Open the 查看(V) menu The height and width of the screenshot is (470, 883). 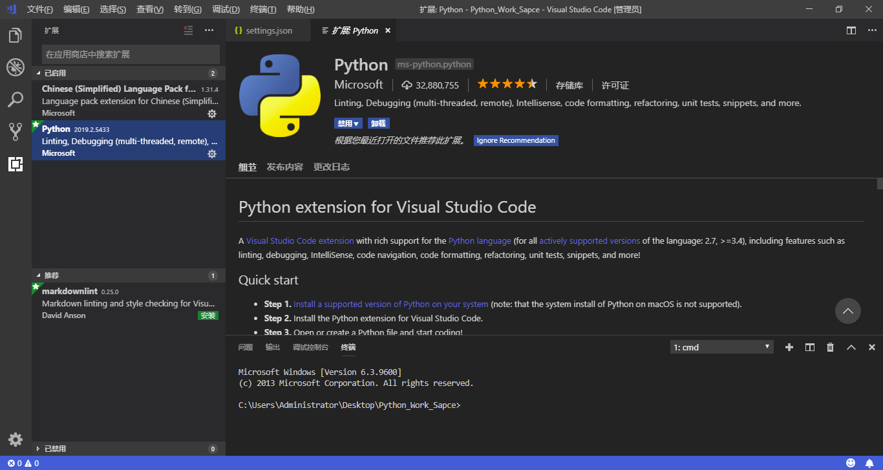click(x=150, y=9)
